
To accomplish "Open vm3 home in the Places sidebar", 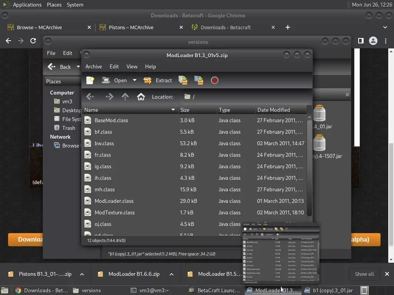I will pos(63,101).
